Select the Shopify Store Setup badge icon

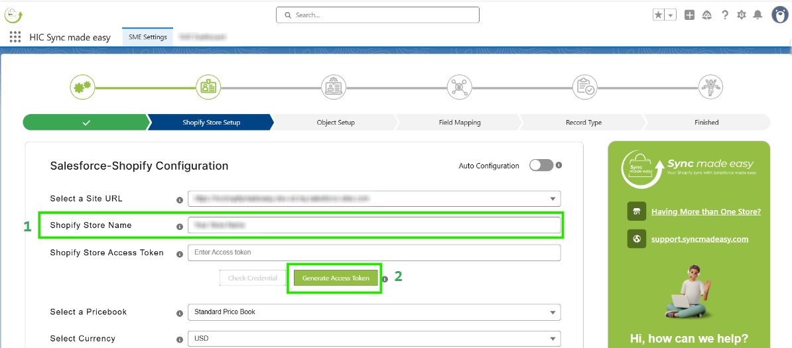[208, 87]
